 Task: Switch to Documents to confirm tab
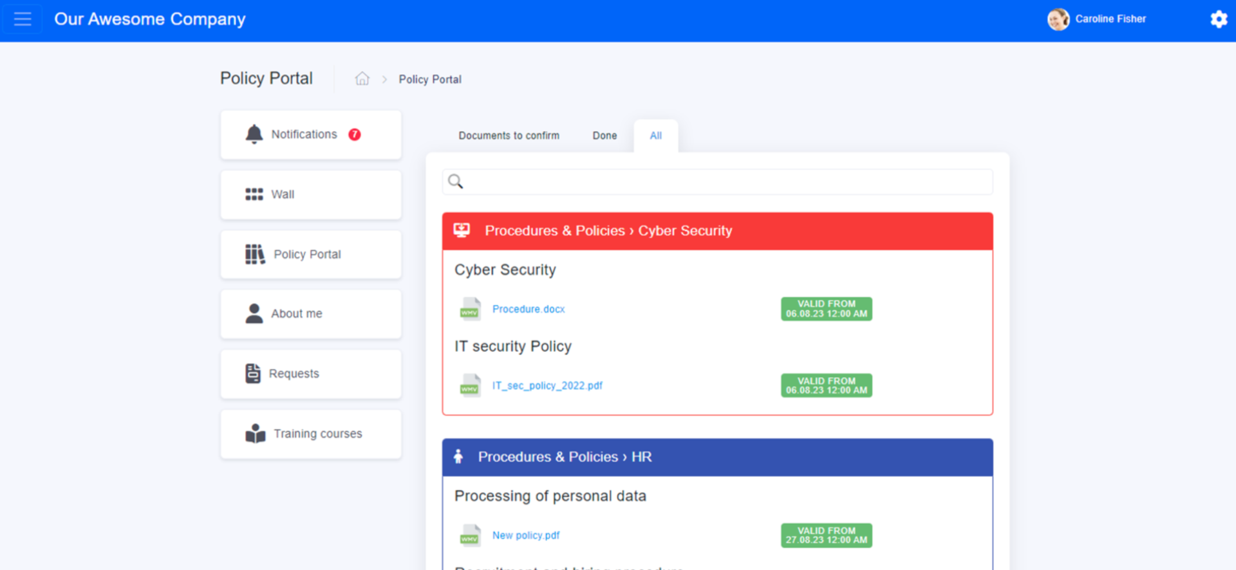coord(509,136)
